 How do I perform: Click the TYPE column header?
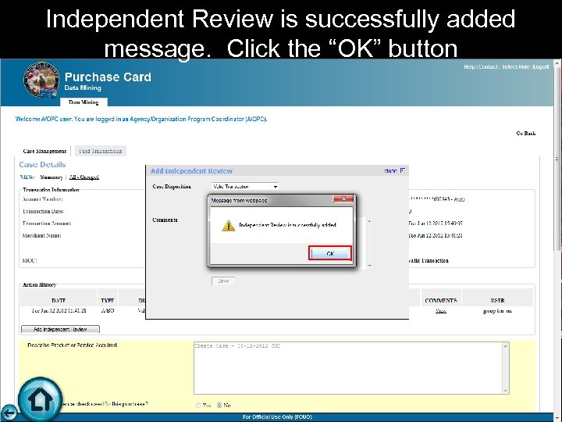107,300
